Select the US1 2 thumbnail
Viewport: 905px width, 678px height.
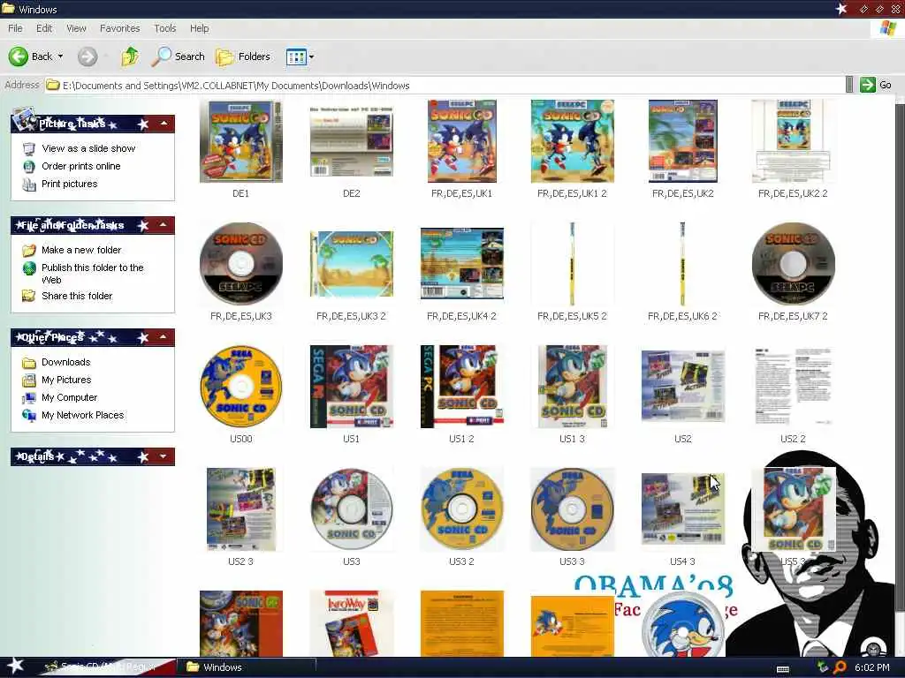(x=461, y=387)
